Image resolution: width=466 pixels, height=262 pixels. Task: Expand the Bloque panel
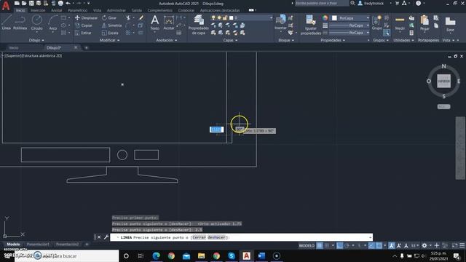coord(285,40)
